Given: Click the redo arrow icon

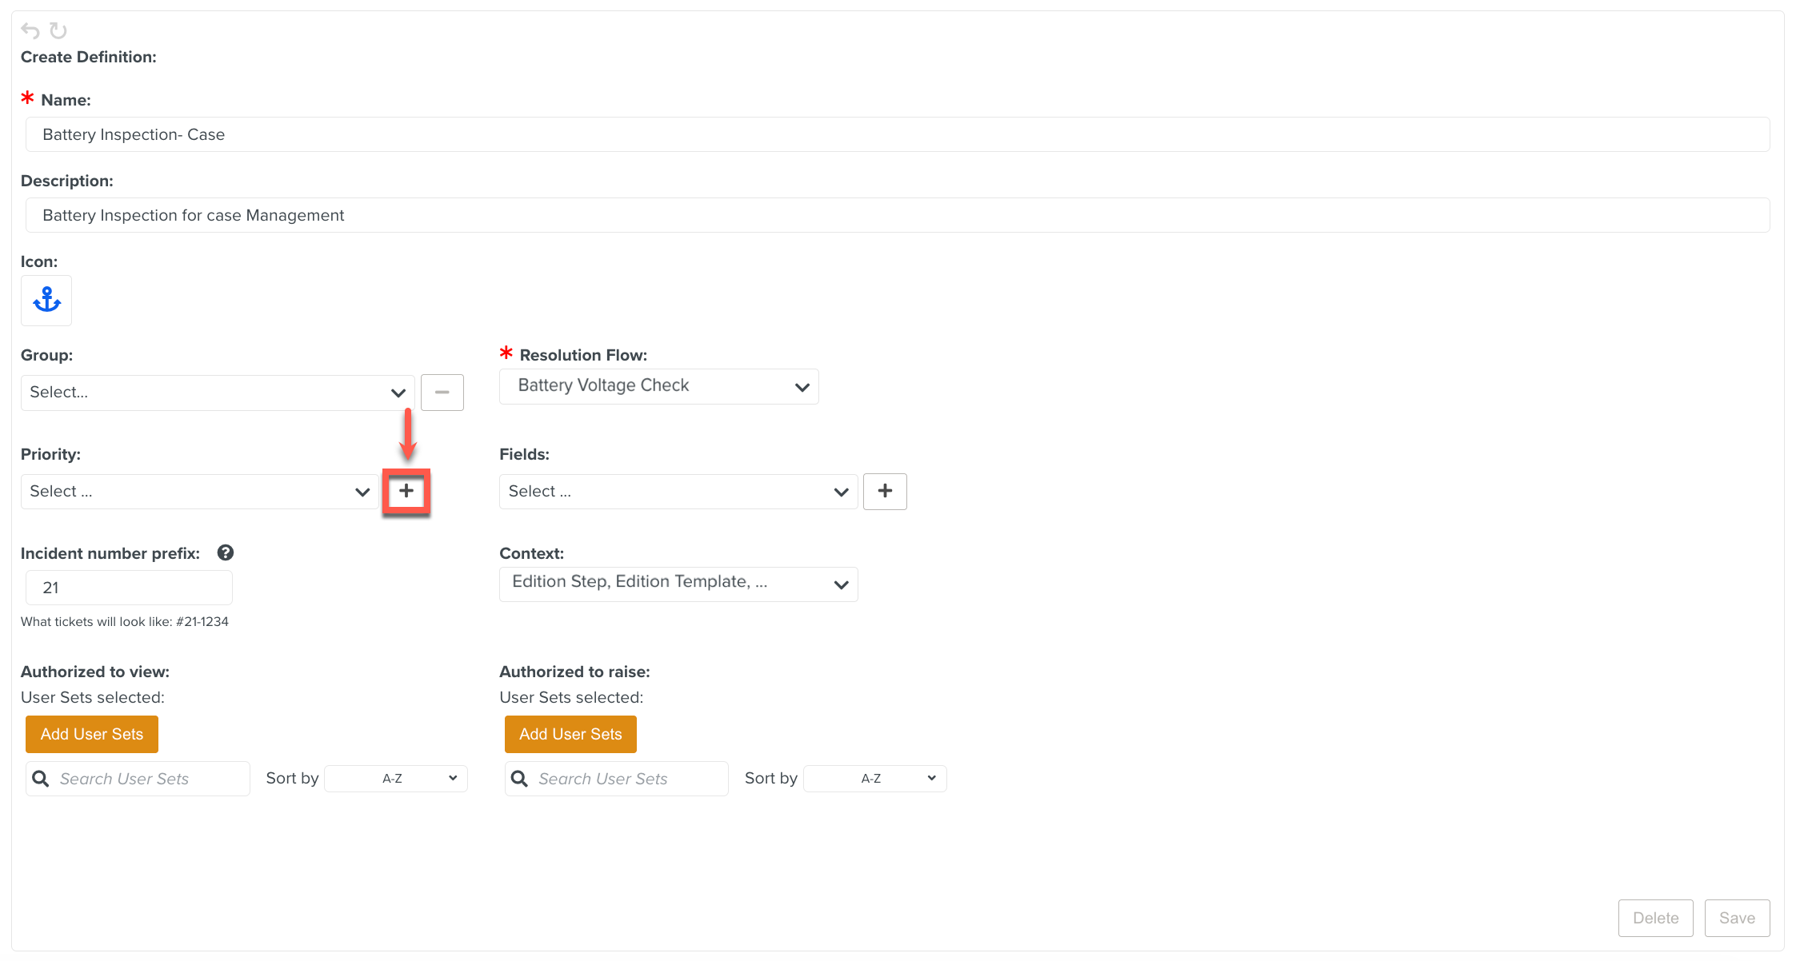Looking at the screenshot, I should coord(58,30).
